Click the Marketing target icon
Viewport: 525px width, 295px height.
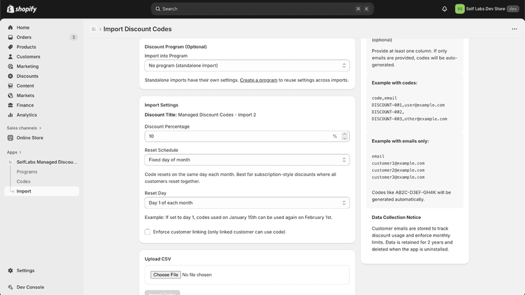10,66
